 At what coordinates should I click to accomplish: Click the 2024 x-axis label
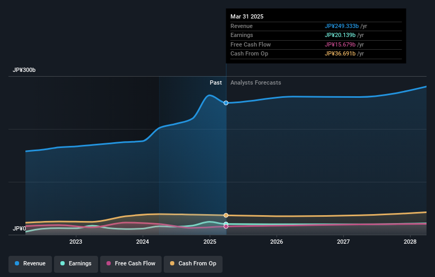click(x=143, y=242)
